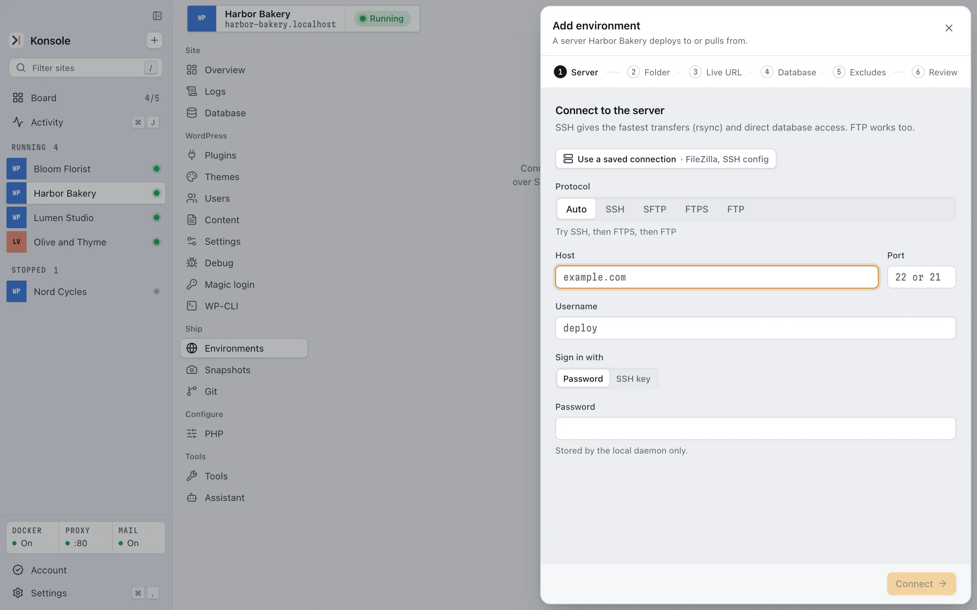
Task: Choose the FTPS protocol
Action: click(x=696, y=209)
